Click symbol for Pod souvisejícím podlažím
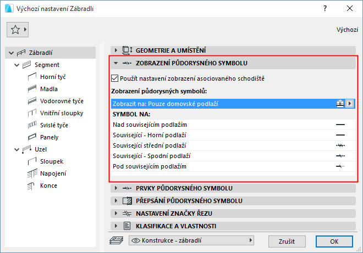 coord(340,166)
